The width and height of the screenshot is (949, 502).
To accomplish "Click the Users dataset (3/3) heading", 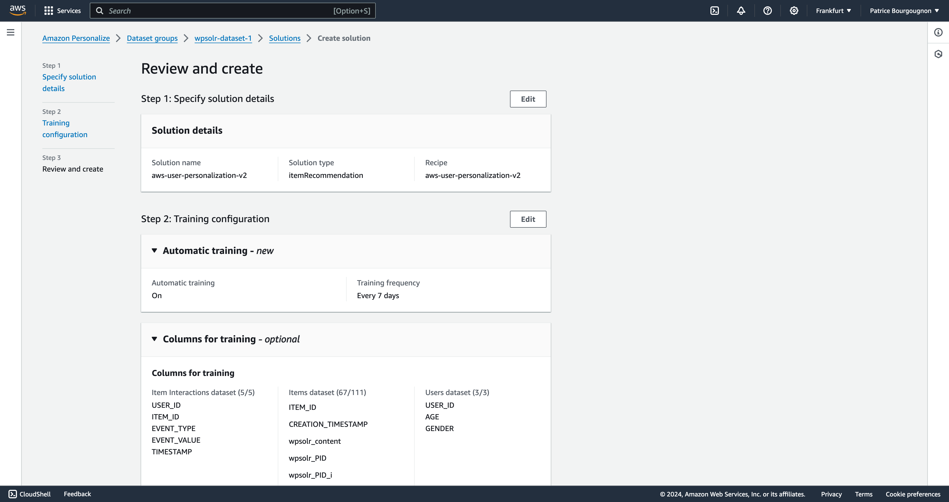I will (457, 392).
